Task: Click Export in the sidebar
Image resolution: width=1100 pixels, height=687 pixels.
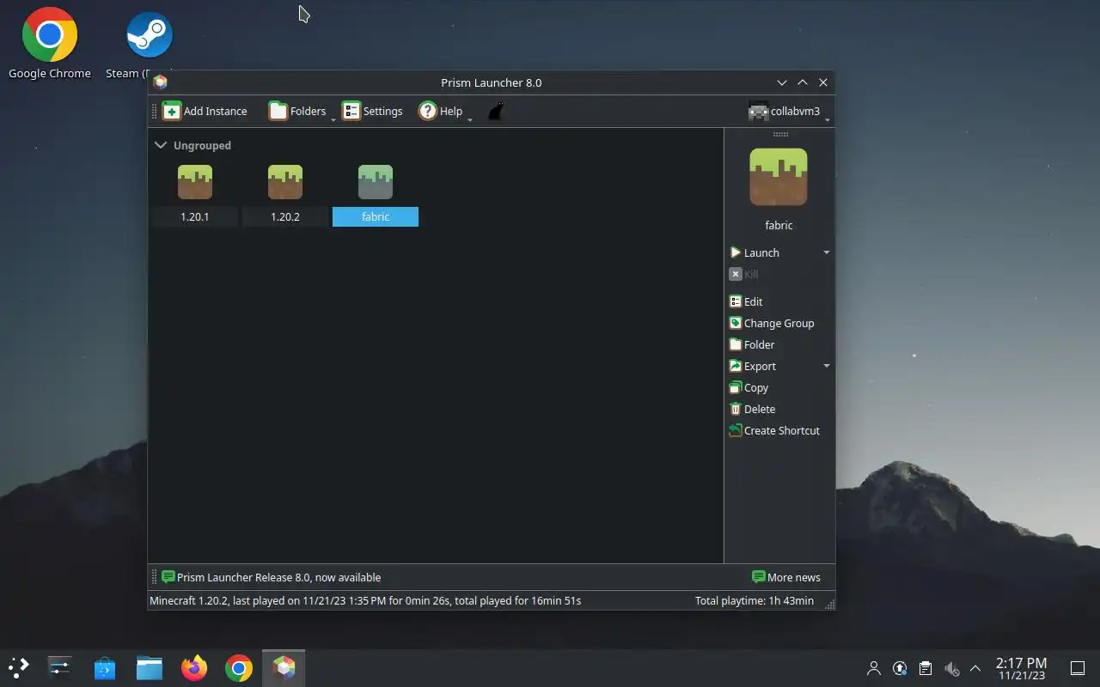Action: pyautogui.click(x=753, y=366)
